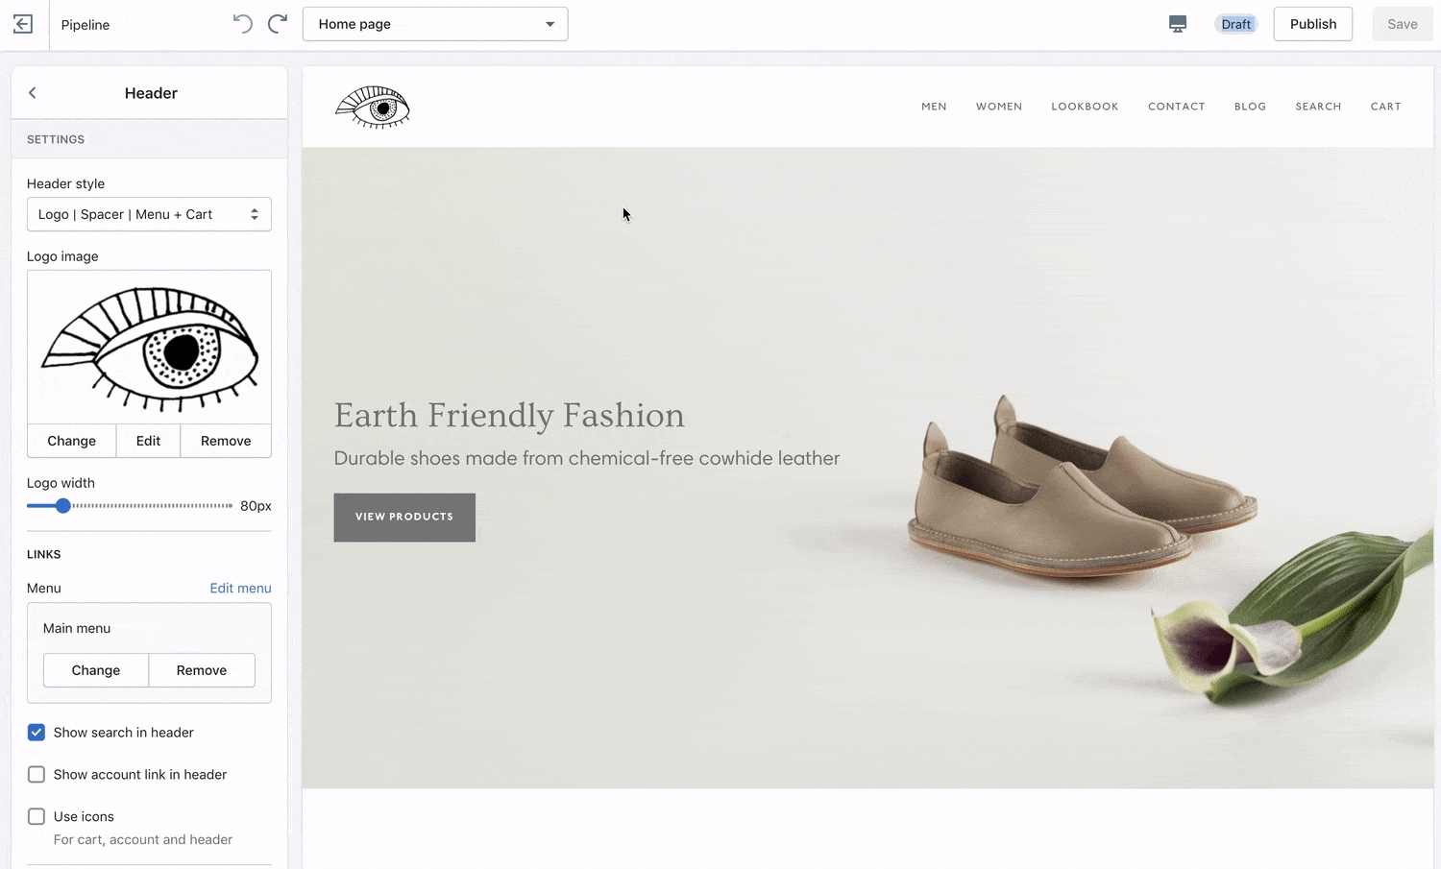Open the Women menu in preview
Viewport: 1441px width, 869px height.
pyautogui.click(x=999, y=107)
